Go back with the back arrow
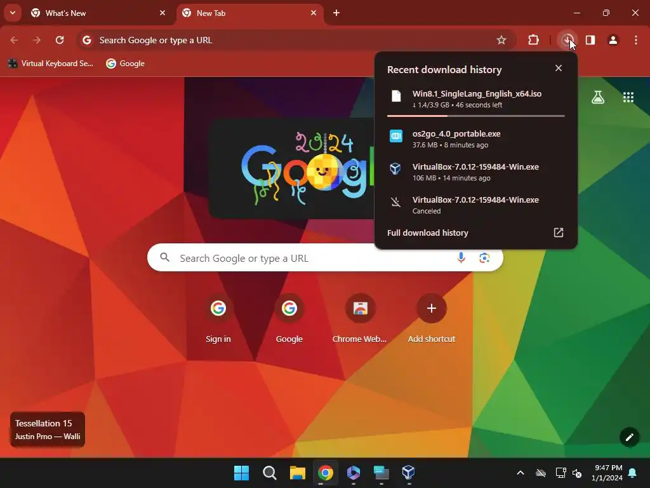The width and height of the screenshot is (650, 488). pos(14,40)
